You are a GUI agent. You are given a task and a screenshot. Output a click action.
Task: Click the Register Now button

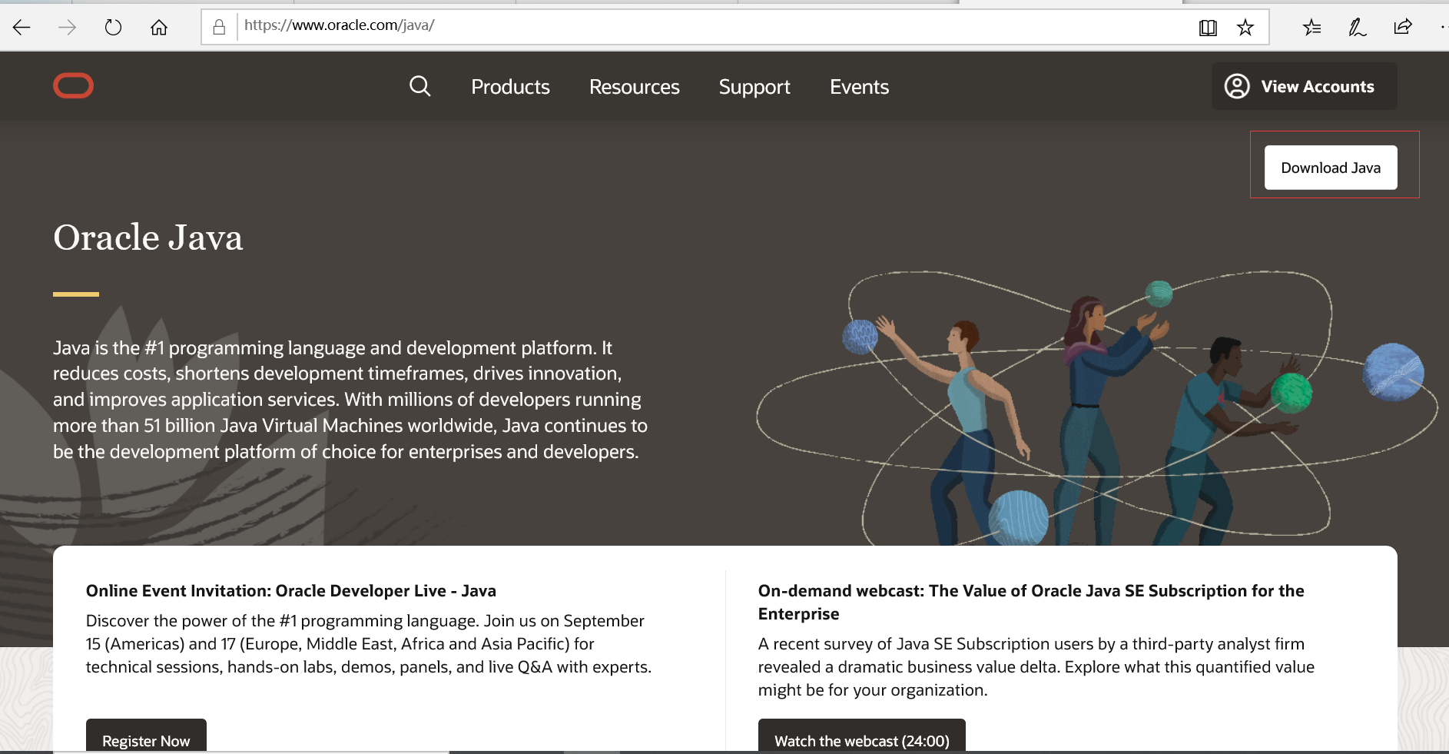tap(146, 736)
